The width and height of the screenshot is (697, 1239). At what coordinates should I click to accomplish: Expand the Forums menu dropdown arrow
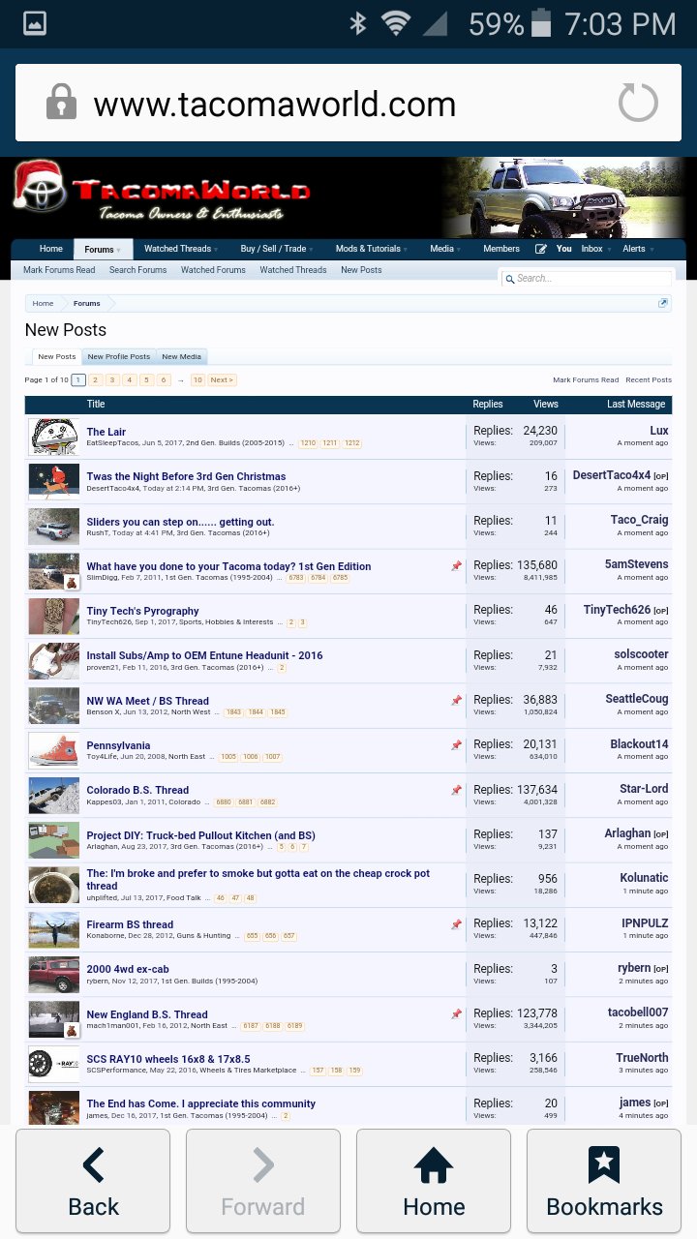(x=119, y=250)
